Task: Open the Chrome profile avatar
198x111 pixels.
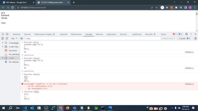Action: pos(190,7)
